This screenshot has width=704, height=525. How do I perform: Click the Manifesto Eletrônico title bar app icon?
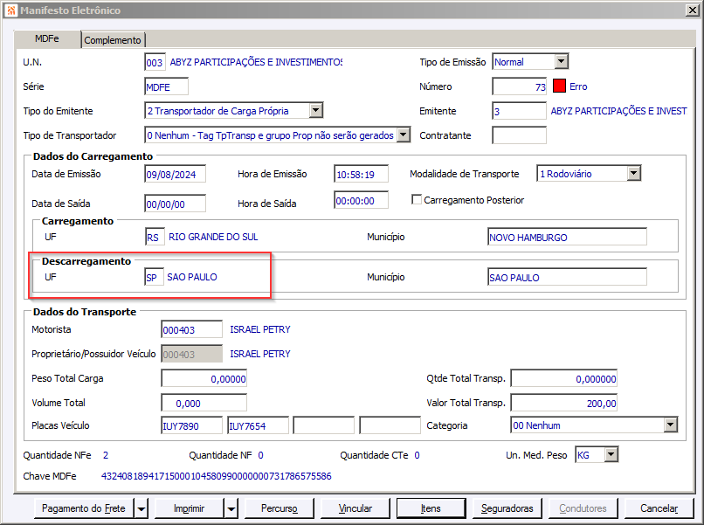click(11, 10)
